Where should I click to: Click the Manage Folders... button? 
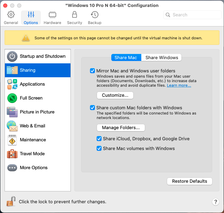point(121,127)
